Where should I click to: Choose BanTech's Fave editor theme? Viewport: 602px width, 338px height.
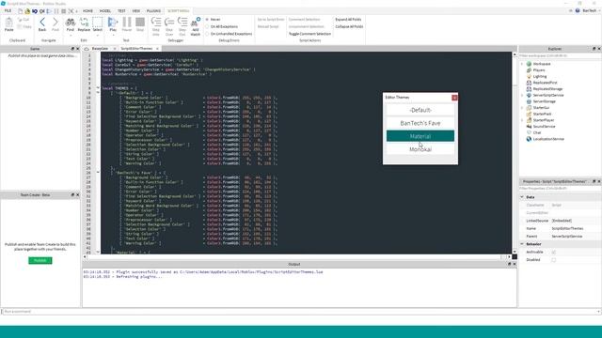[420, 123]
